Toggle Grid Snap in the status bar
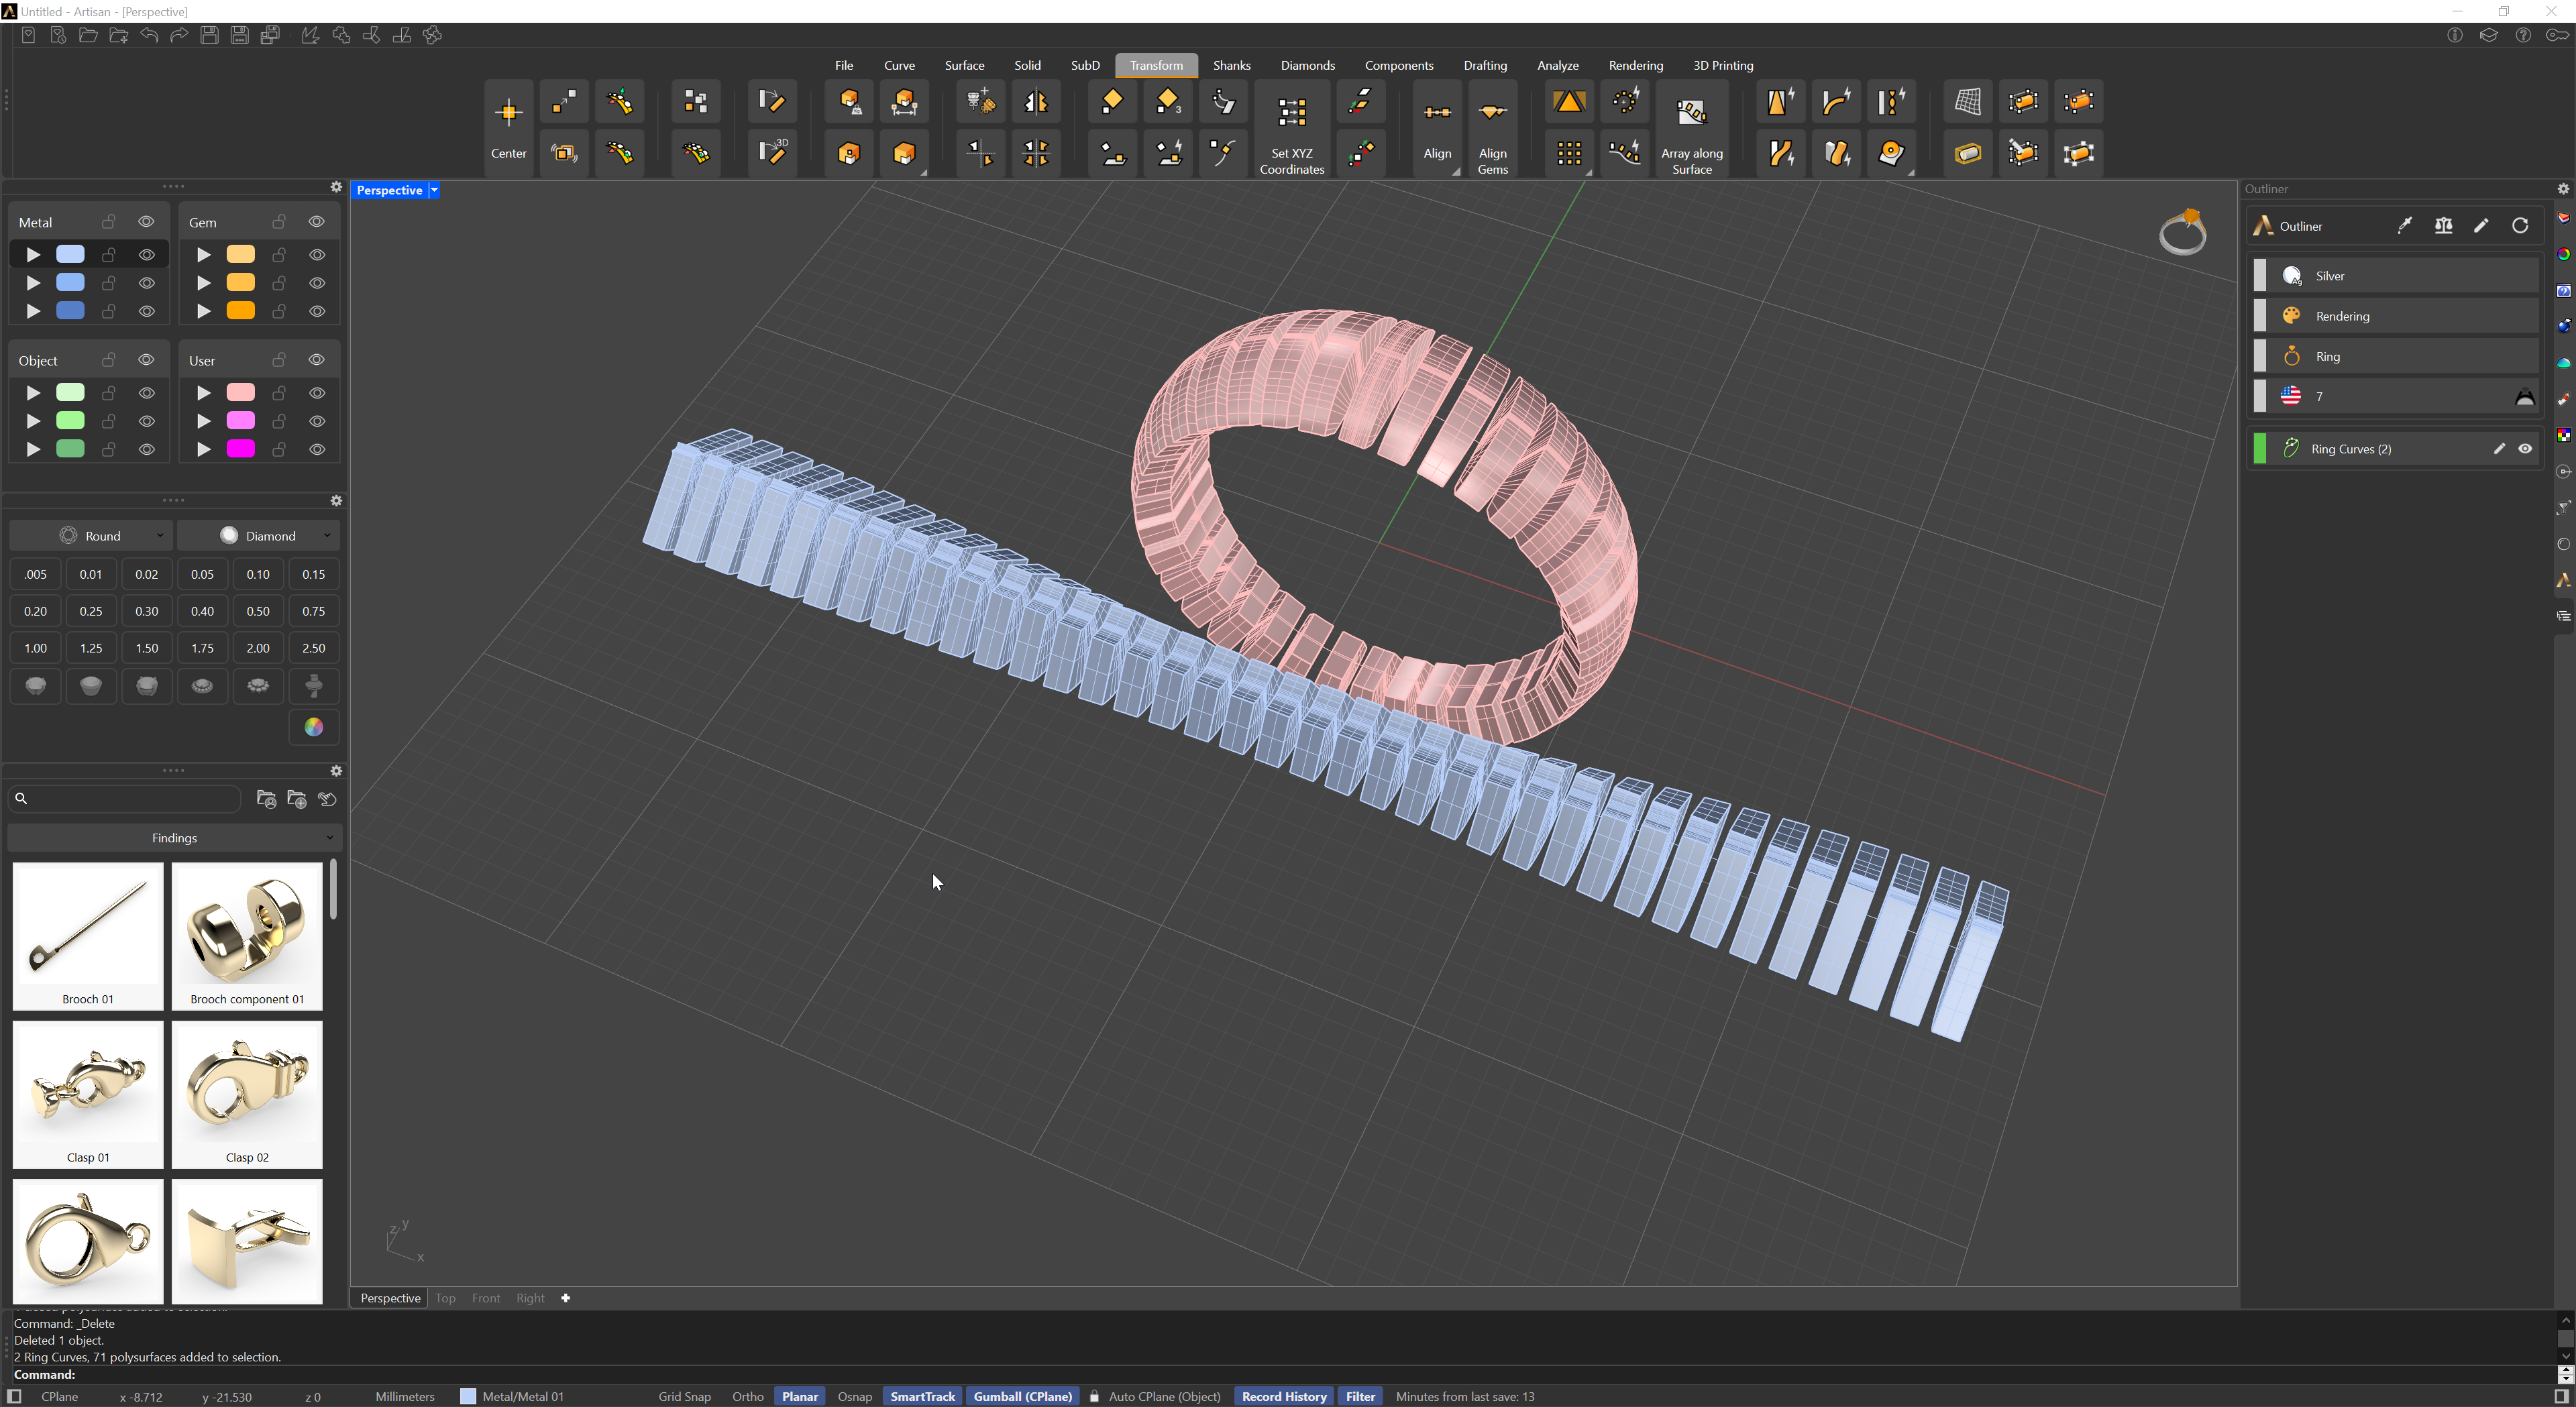This screenshot has width=2576, height=1407. coord(685,1397)
